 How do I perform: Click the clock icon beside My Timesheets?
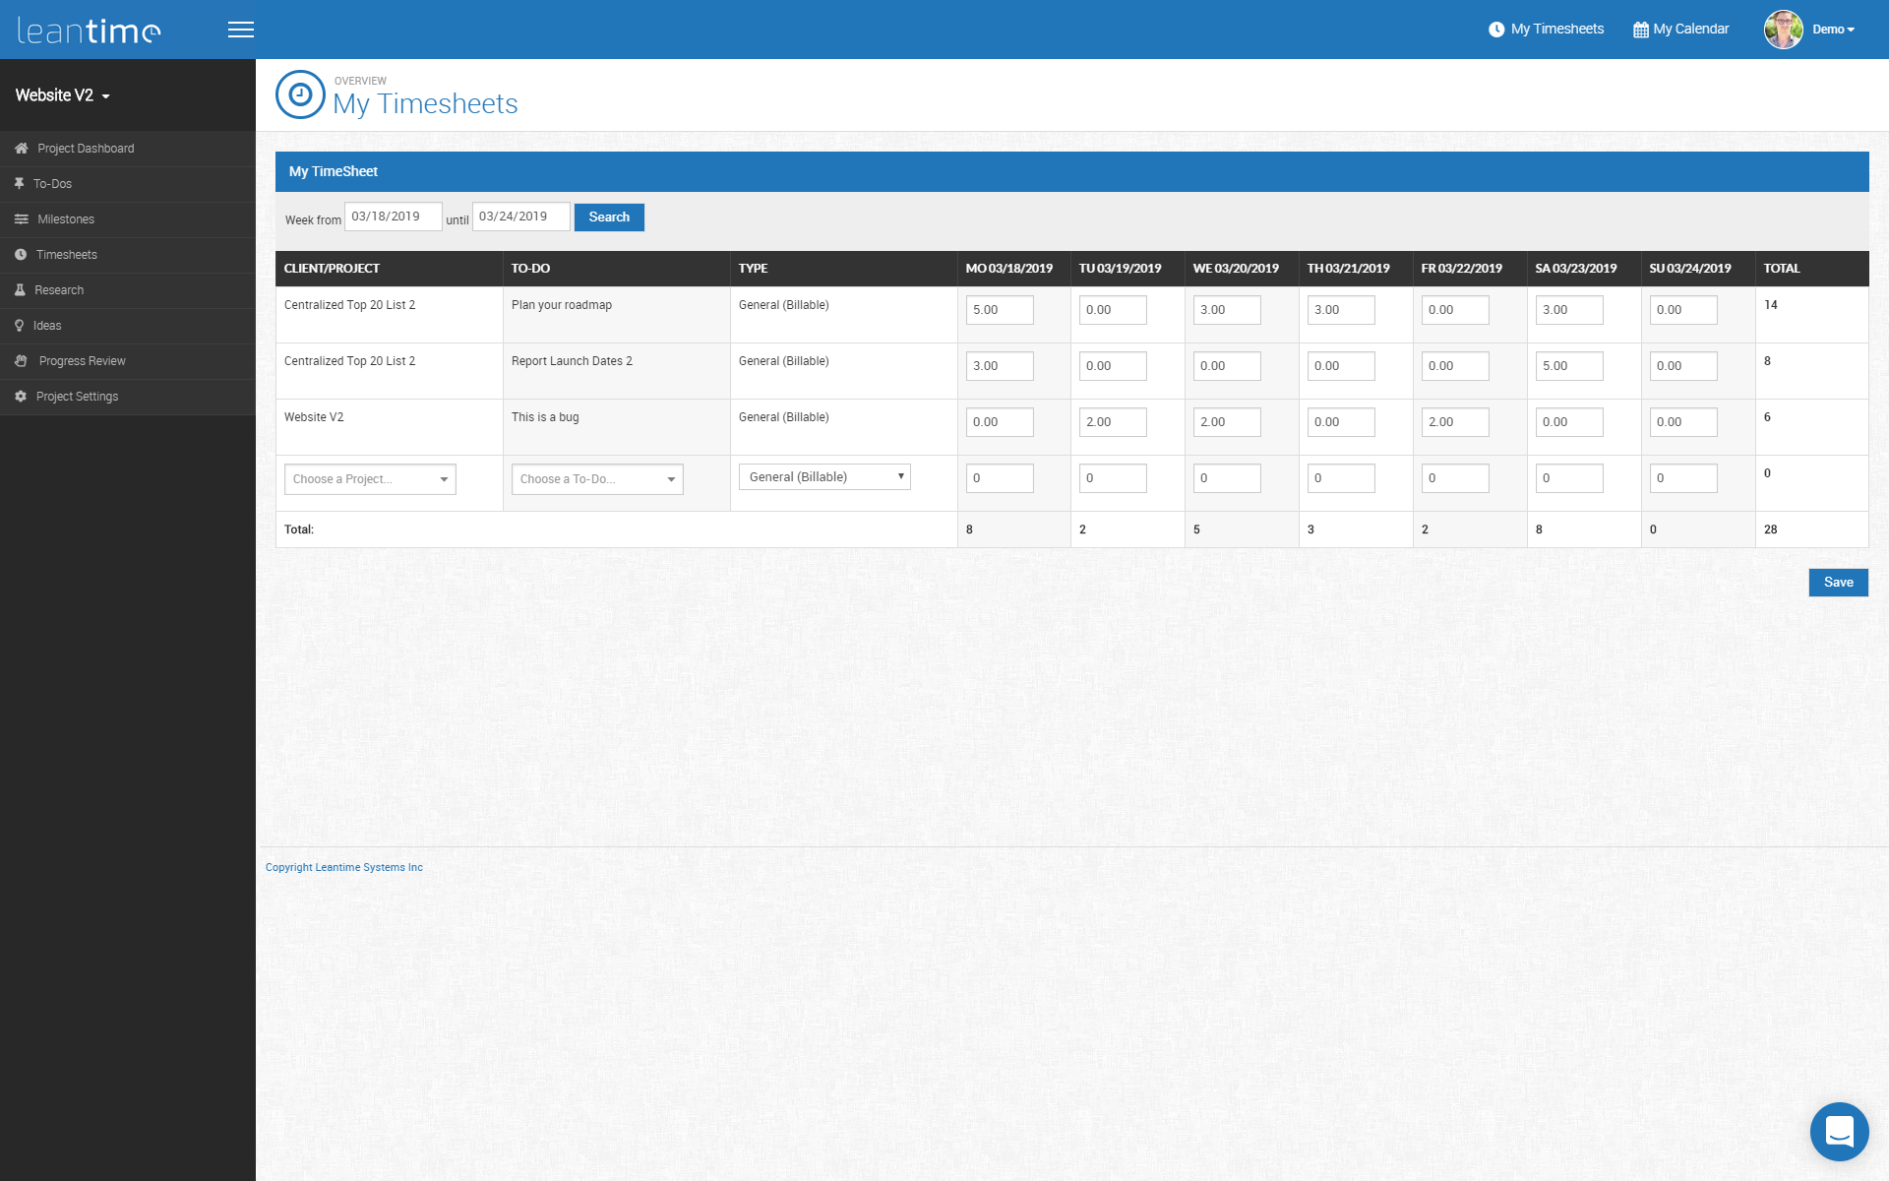[1496, 30]
